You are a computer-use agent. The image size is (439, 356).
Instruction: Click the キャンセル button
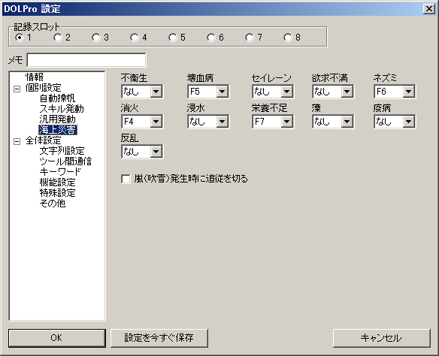tap(382, 338)
